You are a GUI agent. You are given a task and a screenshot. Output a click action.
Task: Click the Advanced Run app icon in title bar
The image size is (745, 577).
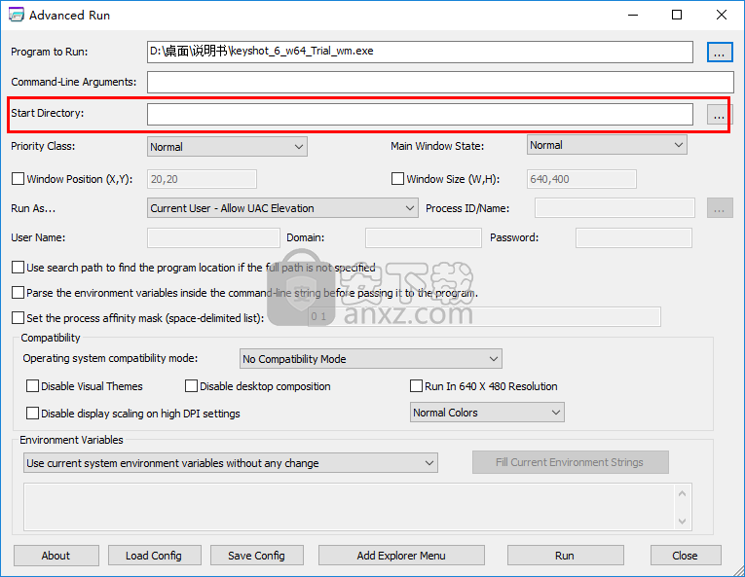point(17,15)
